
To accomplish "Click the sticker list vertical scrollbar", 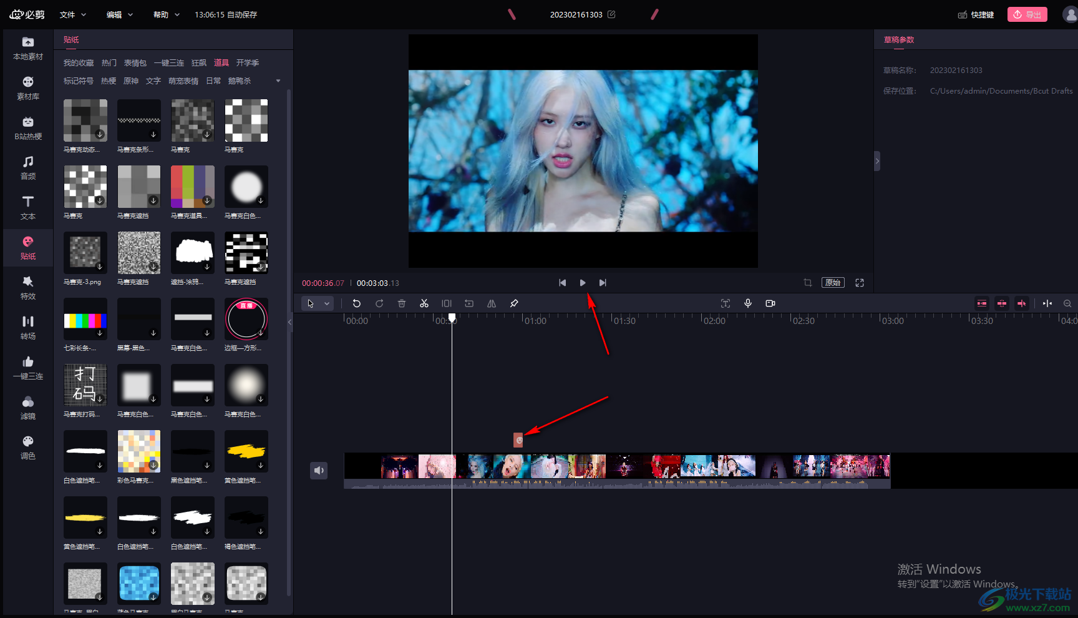I will click(289, 342).
